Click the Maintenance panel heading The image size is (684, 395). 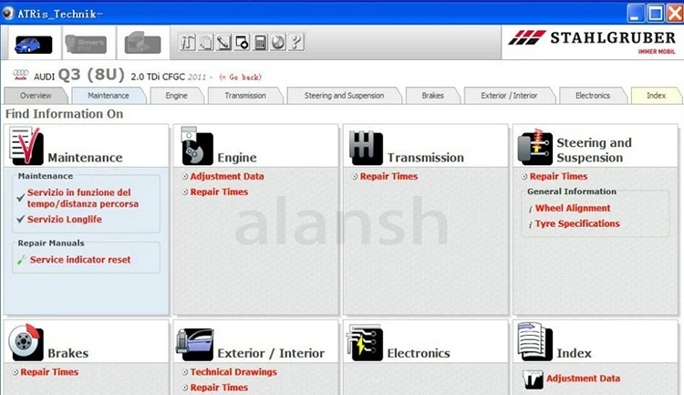[85, 158]
